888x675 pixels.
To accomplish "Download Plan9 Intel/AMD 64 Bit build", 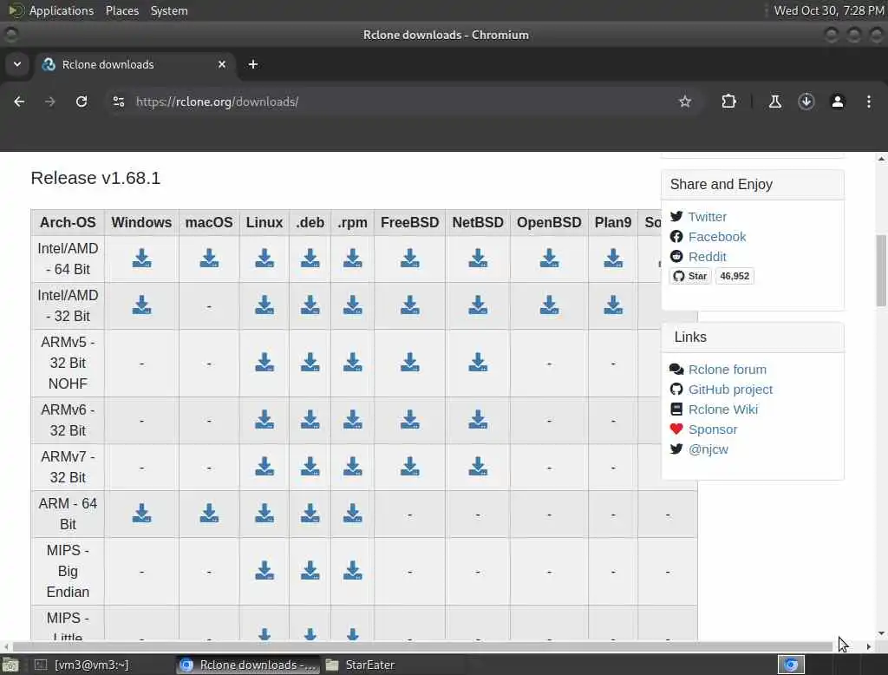I will point(613,259).
